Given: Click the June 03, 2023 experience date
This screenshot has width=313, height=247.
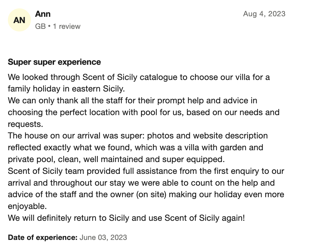Looking at the screenshot, I should pyautogui.click(x=103, y=238).
